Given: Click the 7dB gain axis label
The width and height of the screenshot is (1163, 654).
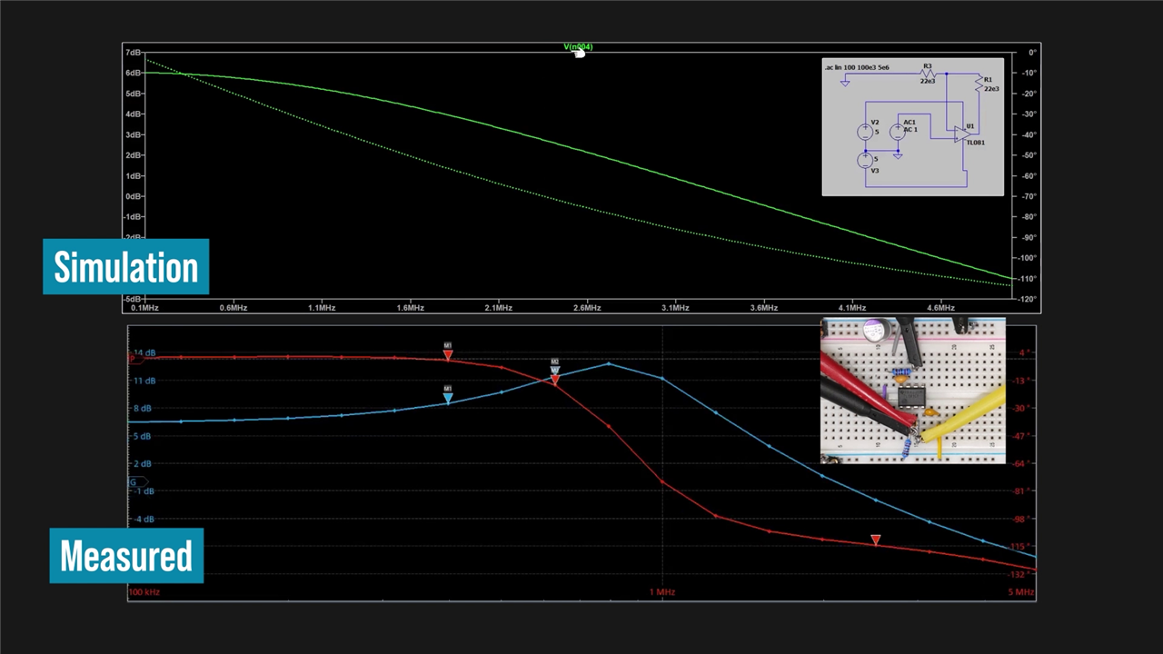Looking at the screenshot, I should (x=133, y=53).
